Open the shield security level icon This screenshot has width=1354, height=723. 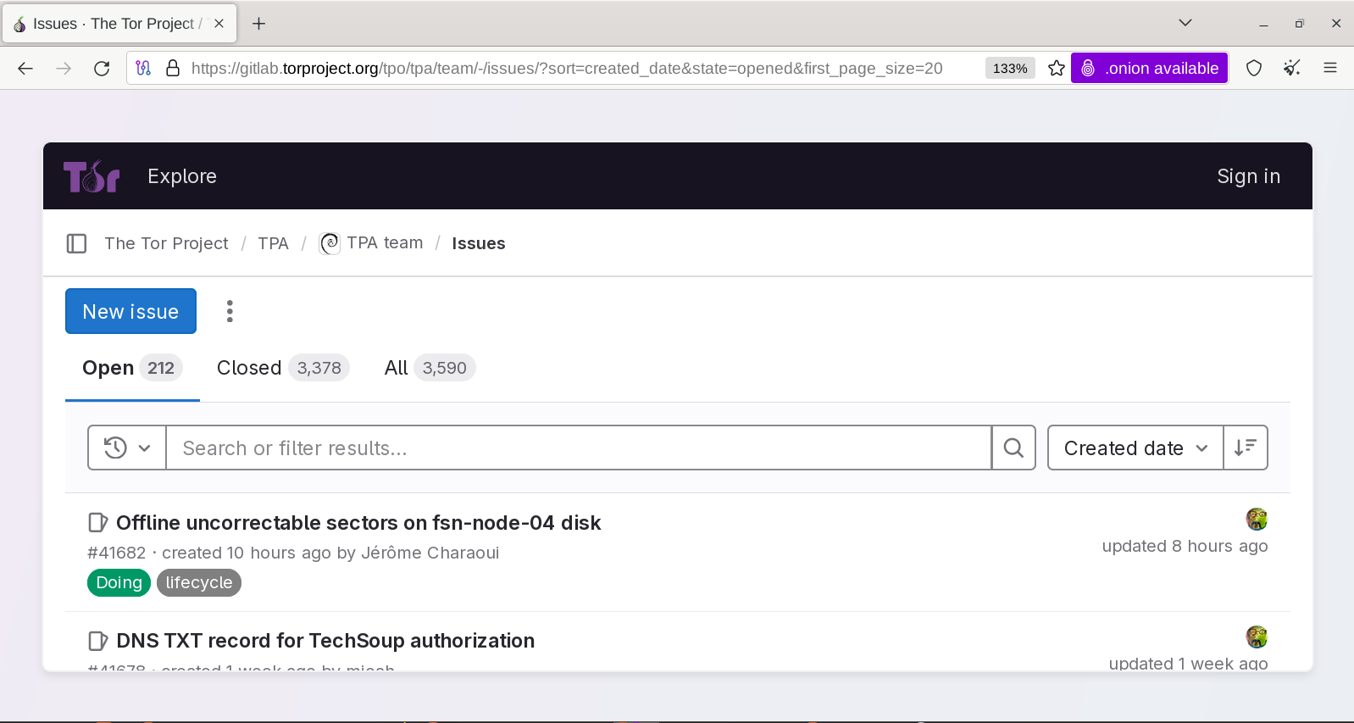coord(1254,68)
